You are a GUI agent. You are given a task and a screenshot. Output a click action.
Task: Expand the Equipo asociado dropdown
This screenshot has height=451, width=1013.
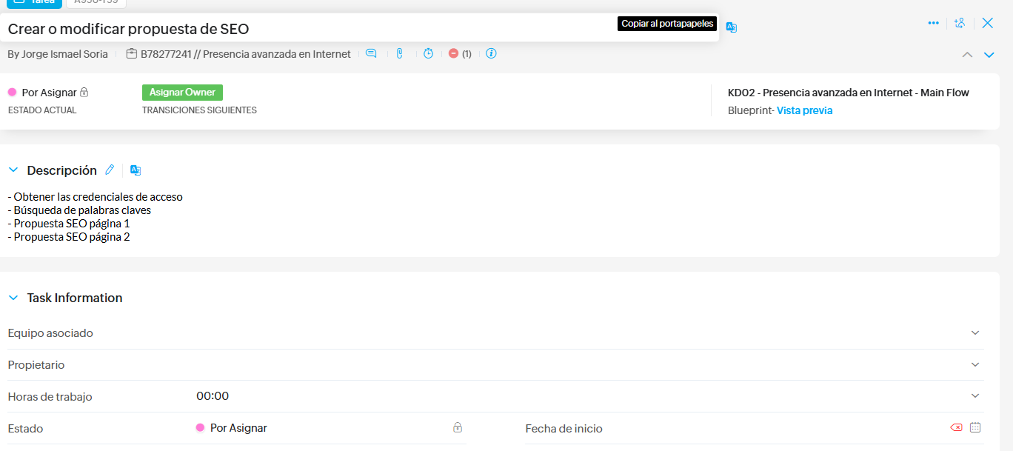(975, 333)
